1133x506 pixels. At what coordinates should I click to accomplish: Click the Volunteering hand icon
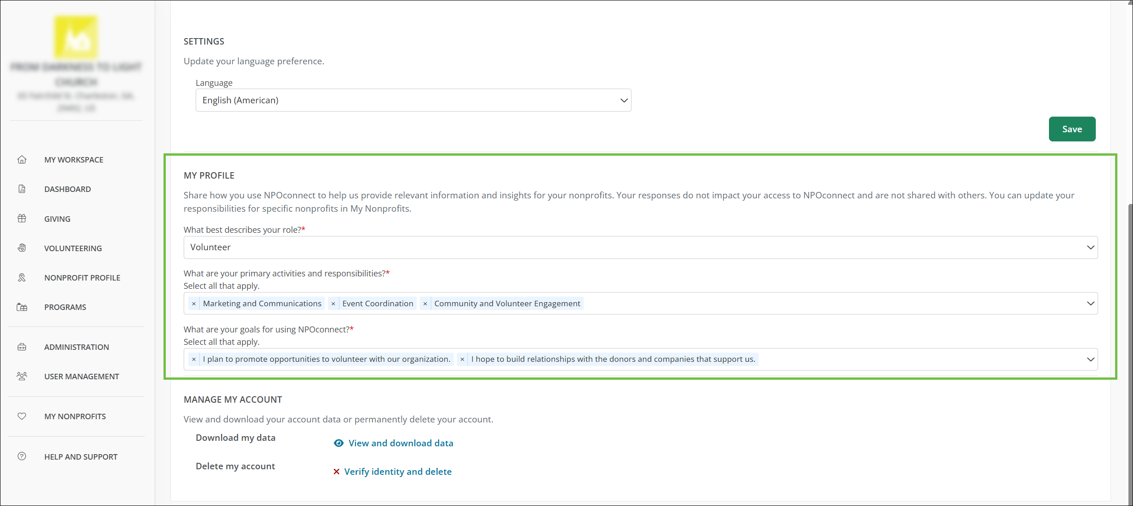(x=22, y=248)
